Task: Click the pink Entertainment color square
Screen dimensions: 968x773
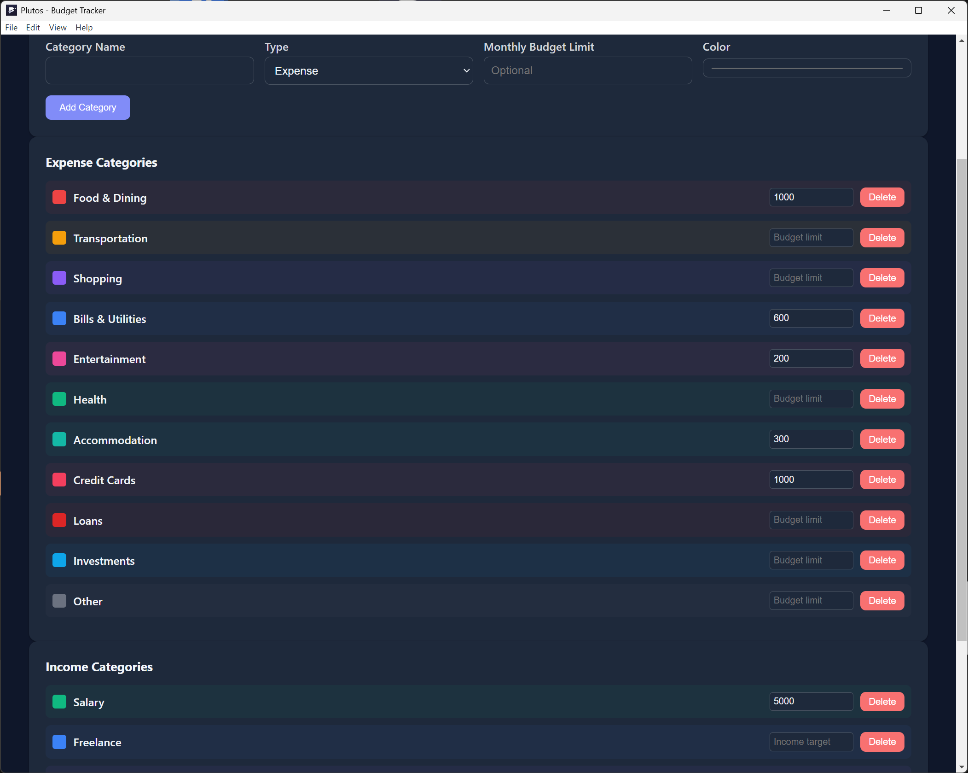Action: (59, 359)
